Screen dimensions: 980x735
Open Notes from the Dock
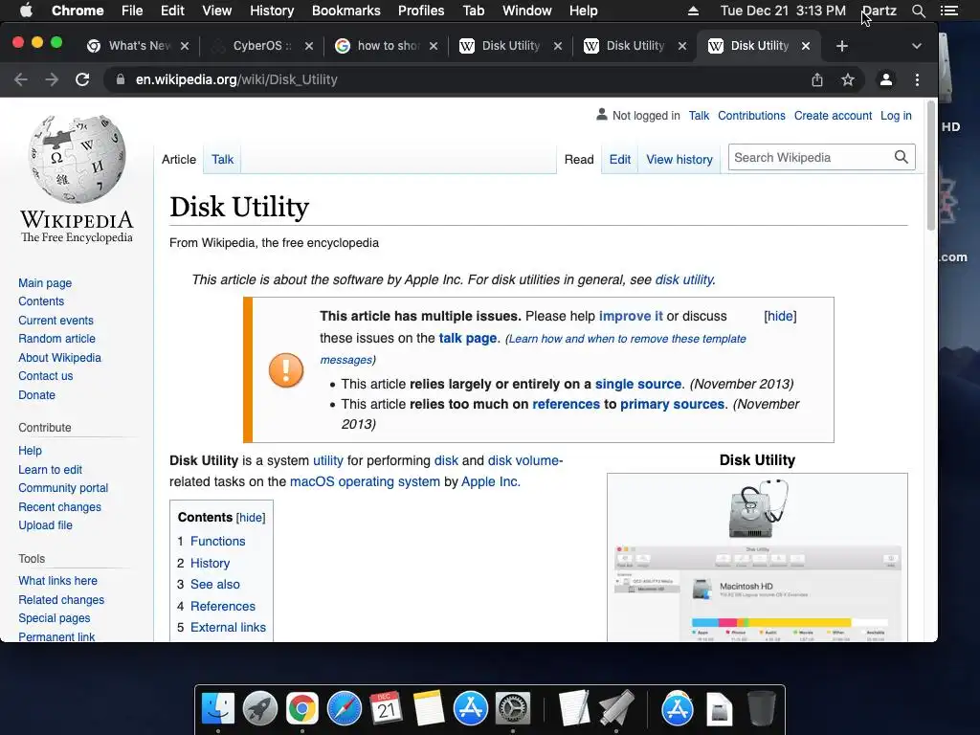point(429,709)
